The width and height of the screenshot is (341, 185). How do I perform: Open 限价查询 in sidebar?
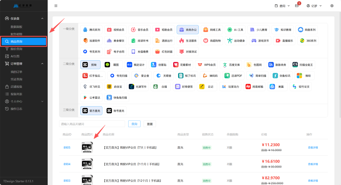click(x=17, y=49)
